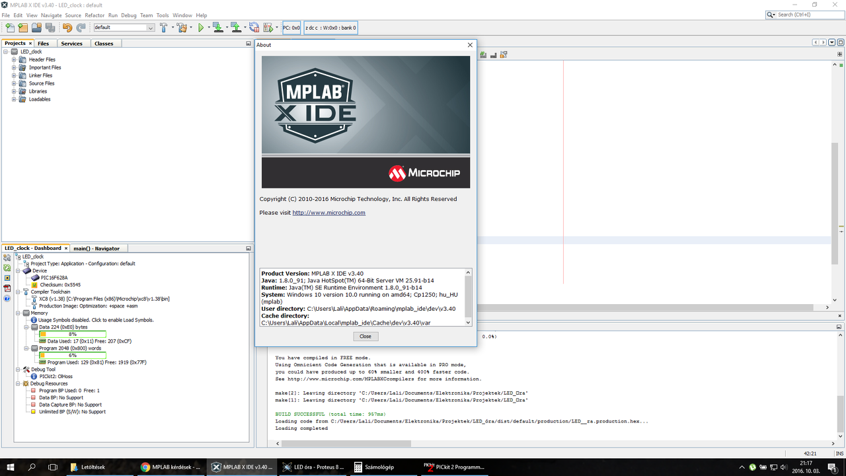Click the dashboard PDF datasheet icon
The height and width of the screenshot is (476, 846).
[x=7, y=288]
